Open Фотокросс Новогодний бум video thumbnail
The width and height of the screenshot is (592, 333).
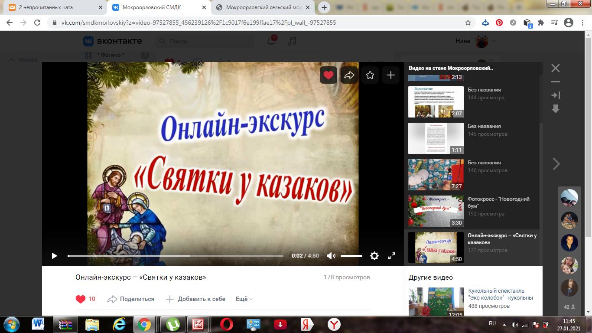tap(436, 211)
